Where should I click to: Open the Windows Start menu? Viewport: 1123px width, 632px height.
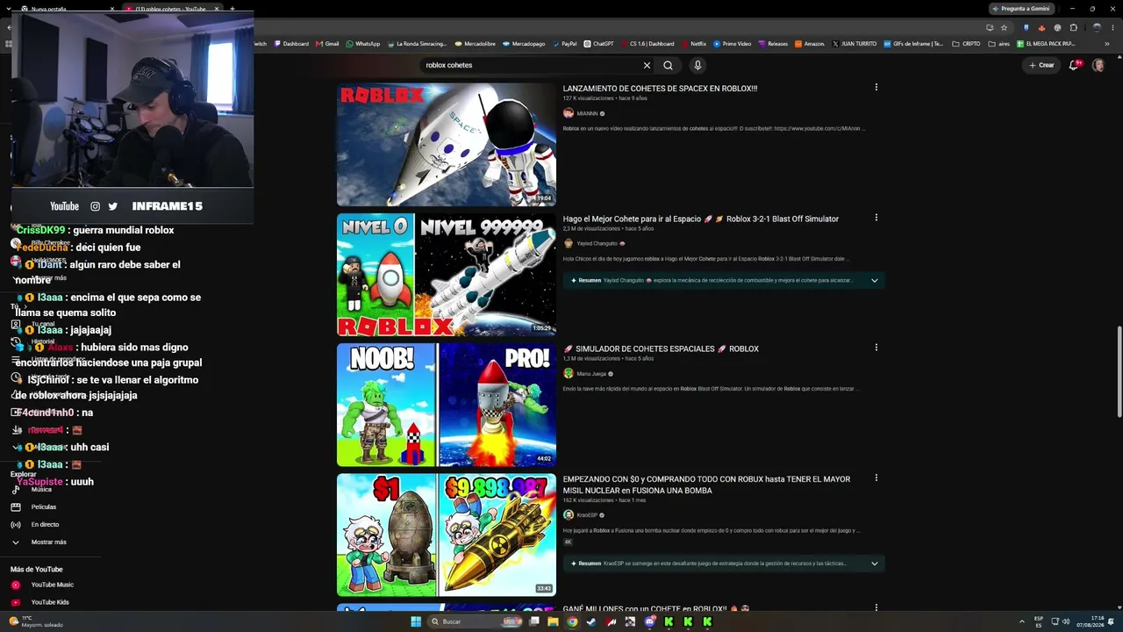416,621
